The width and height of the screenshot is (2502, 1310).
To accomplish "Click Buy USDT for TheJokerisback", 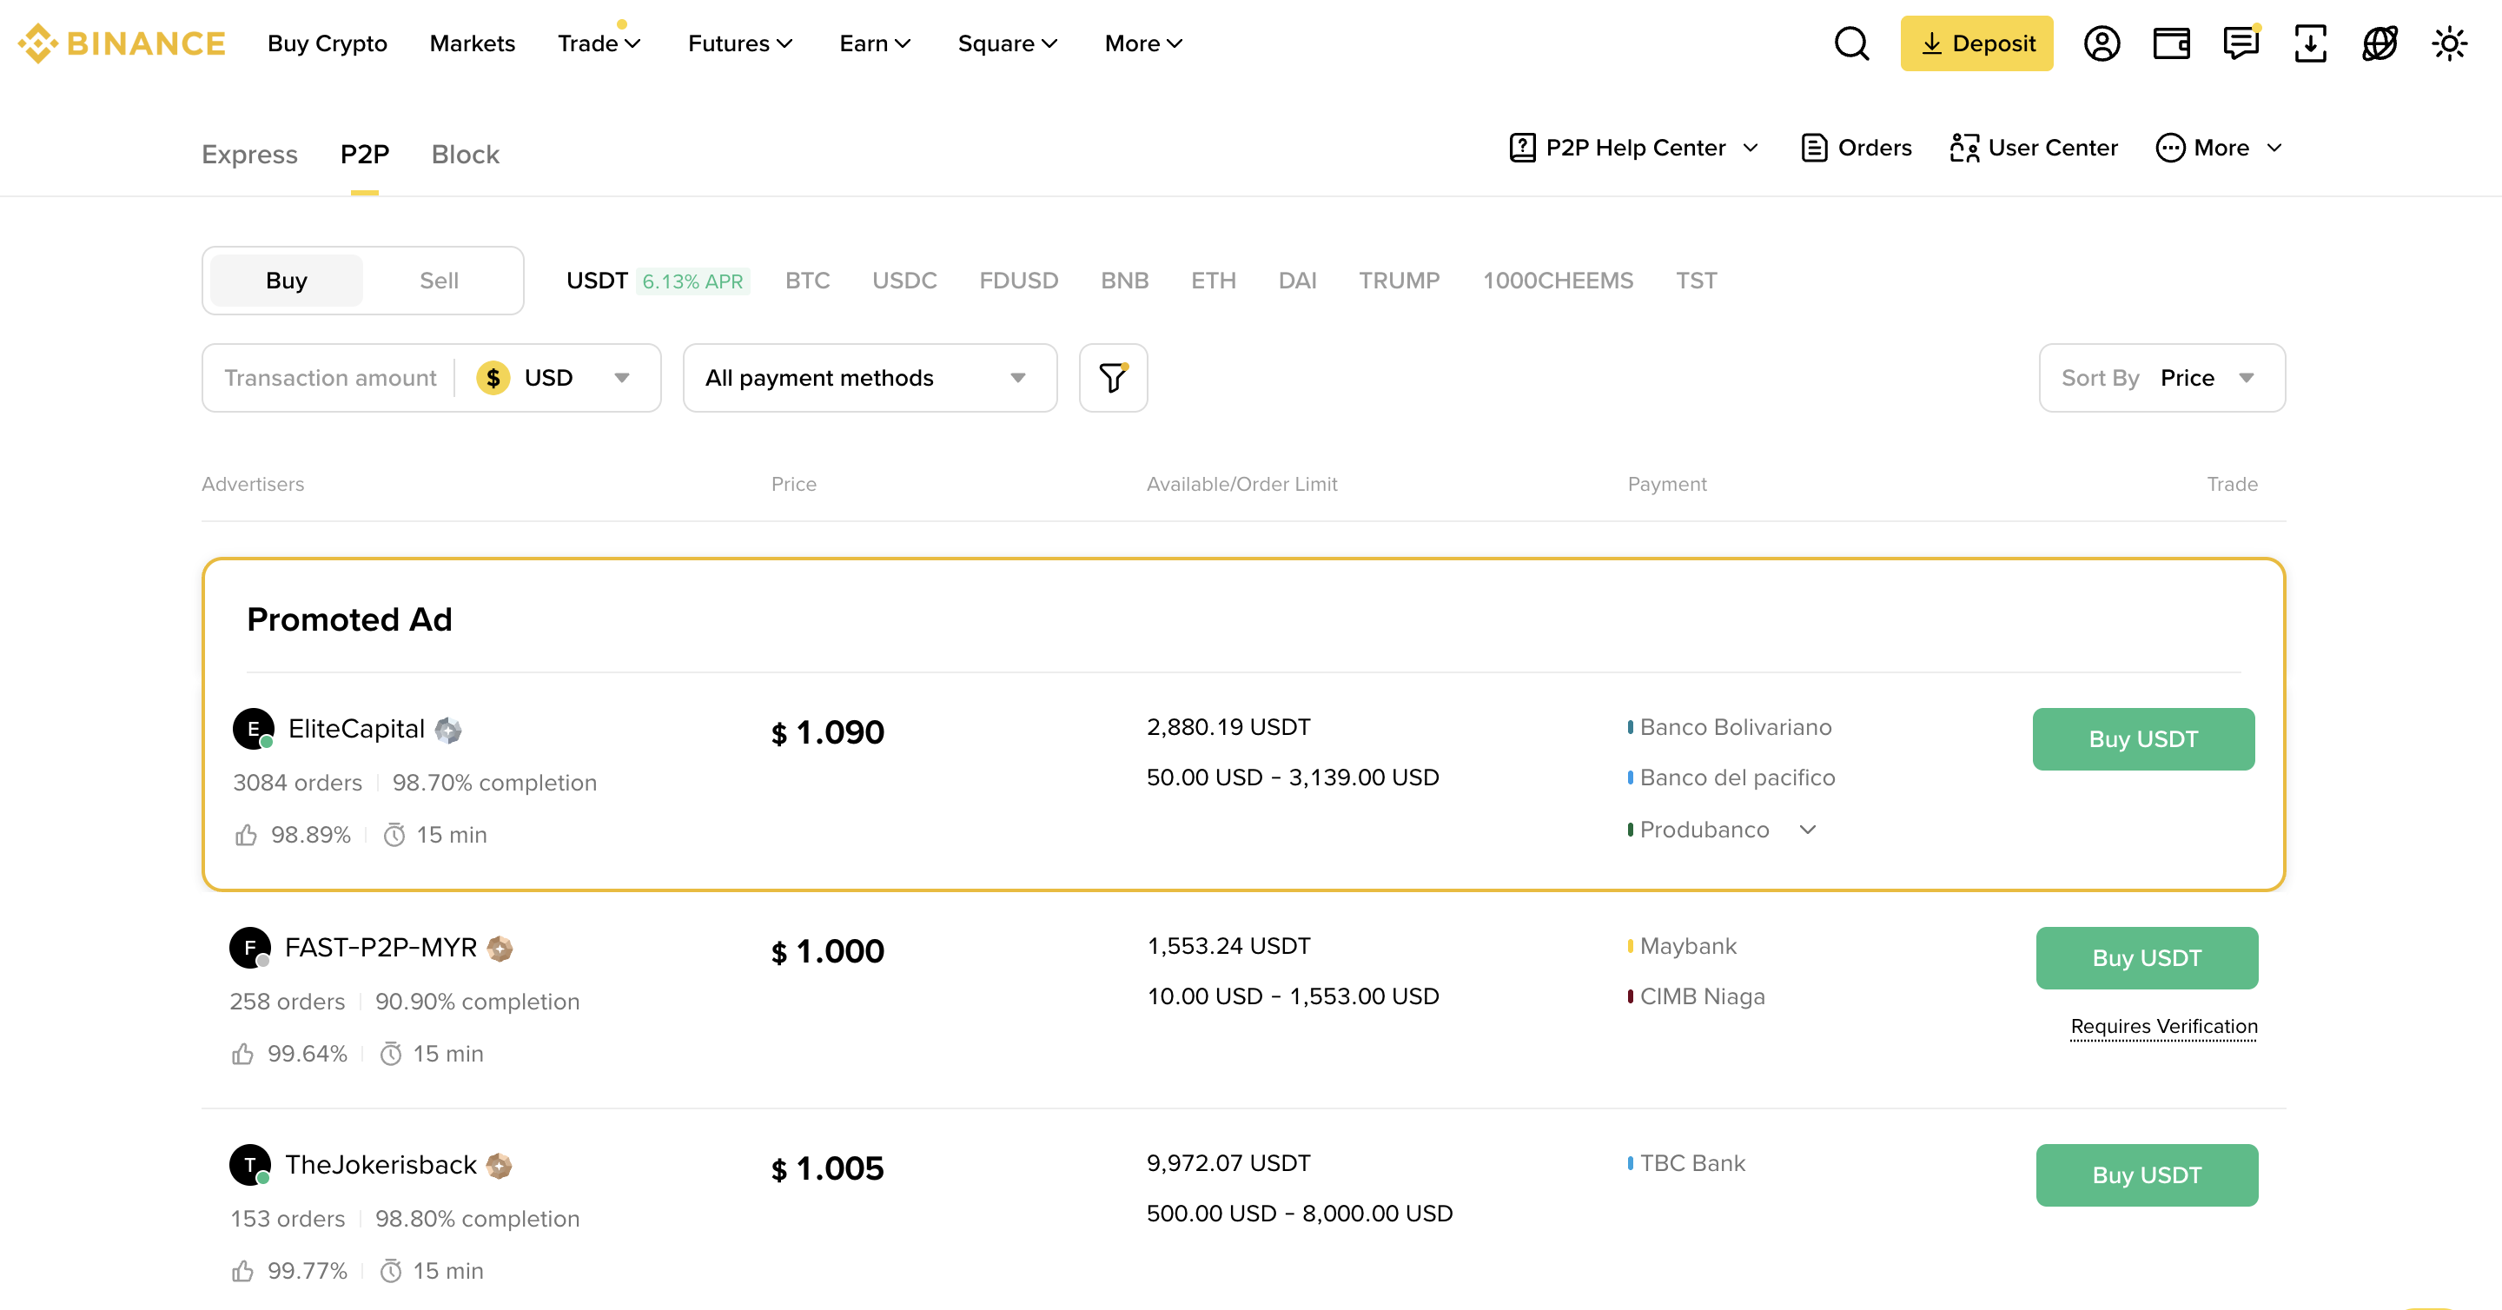I will click(2146, 1175).
